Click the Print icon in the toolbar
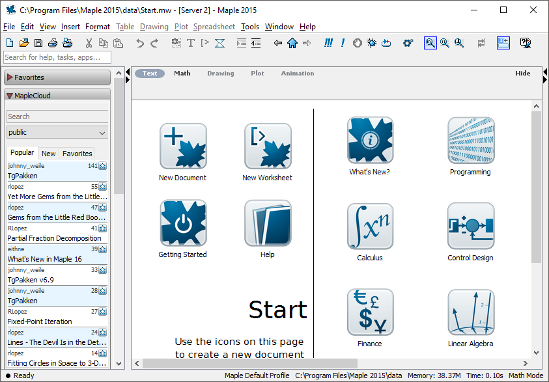 (53, 43)
